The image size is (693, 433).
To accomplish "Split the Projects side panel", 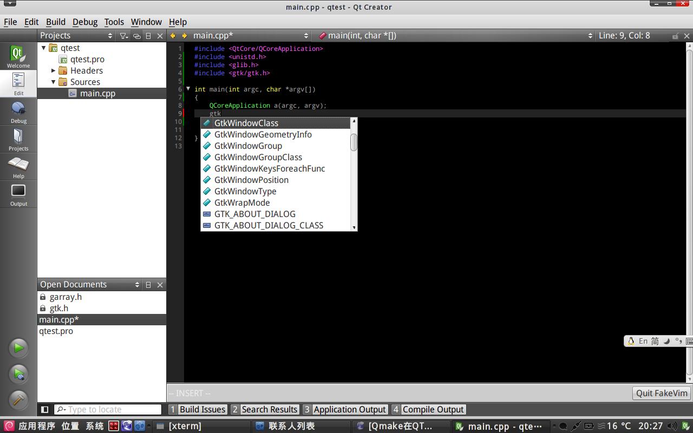I will [148, 36].
